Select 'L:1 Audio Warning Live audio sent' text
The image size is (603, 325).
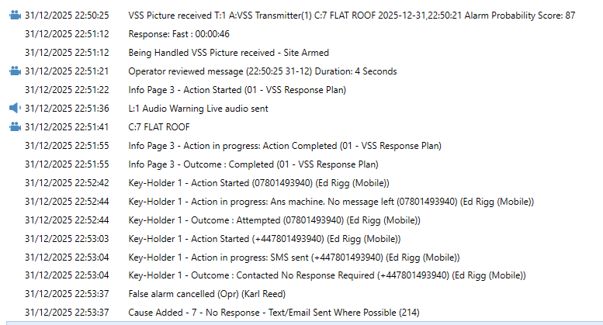209,108
